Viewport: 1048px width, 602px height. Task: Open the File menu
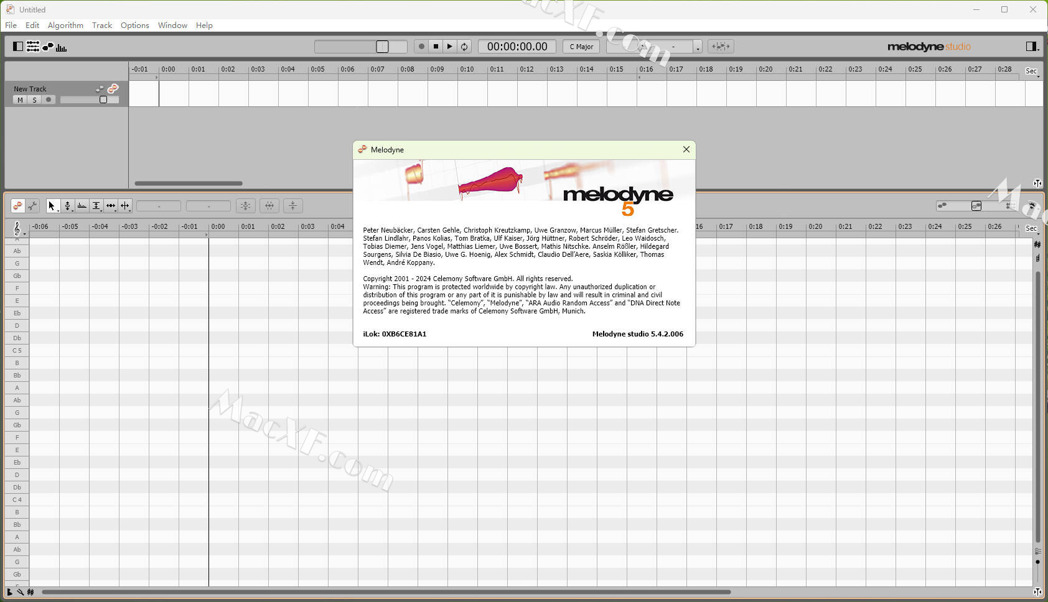click(11, 25)
